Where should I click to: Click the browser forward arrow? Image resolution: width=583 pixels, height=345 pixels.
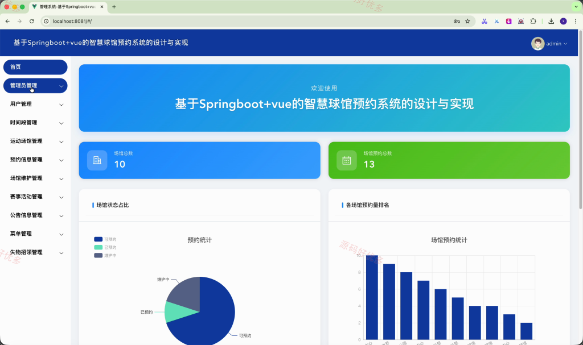click(19, 21)
